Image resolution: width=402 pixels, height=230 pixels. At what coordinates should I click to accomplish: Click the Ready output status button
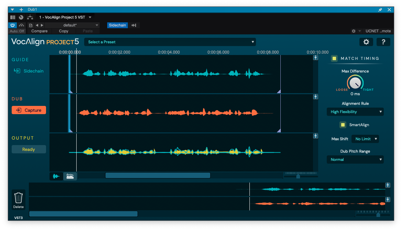(x=29, y=149)
